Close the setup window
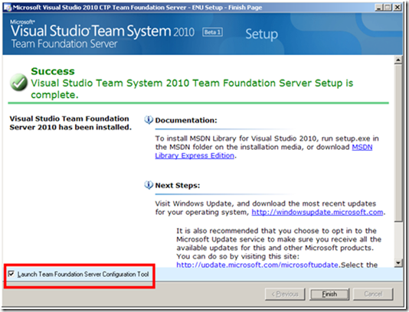This screenshot has height=312, width=409. (x=398, y=8)
